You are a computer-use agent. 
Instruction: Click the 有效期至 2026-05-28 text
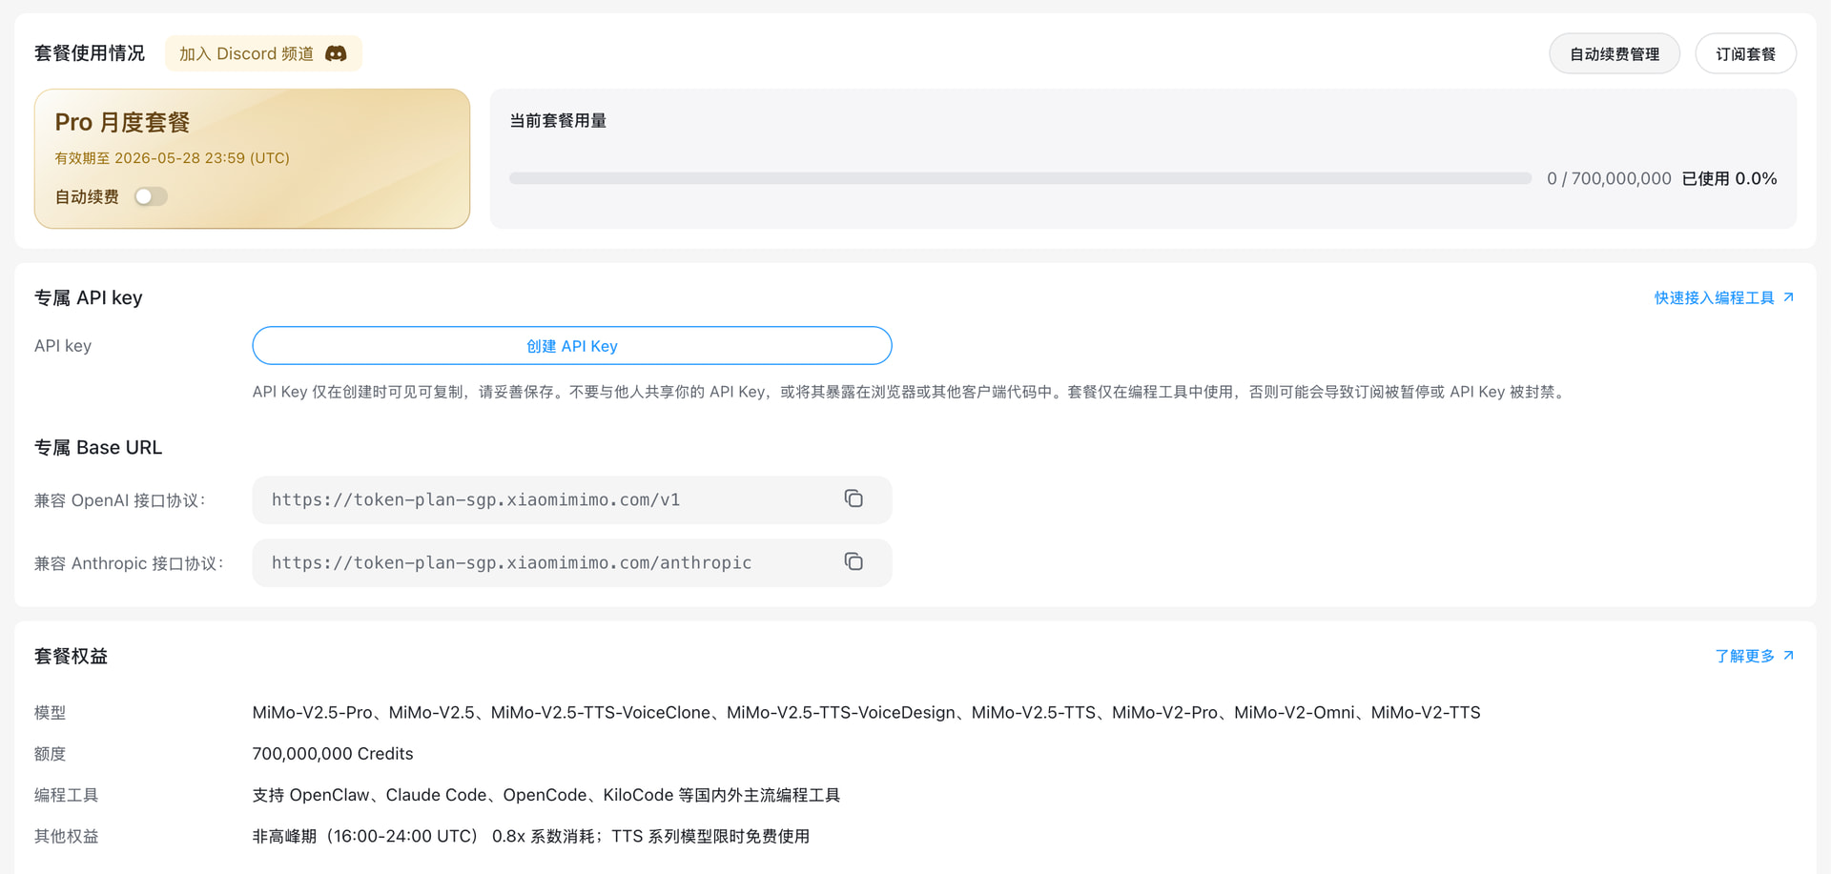(172, 158)
